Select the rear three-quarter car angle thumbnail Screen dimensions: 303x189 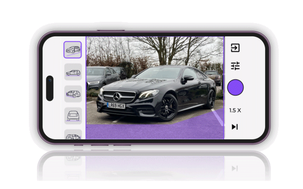73,94
